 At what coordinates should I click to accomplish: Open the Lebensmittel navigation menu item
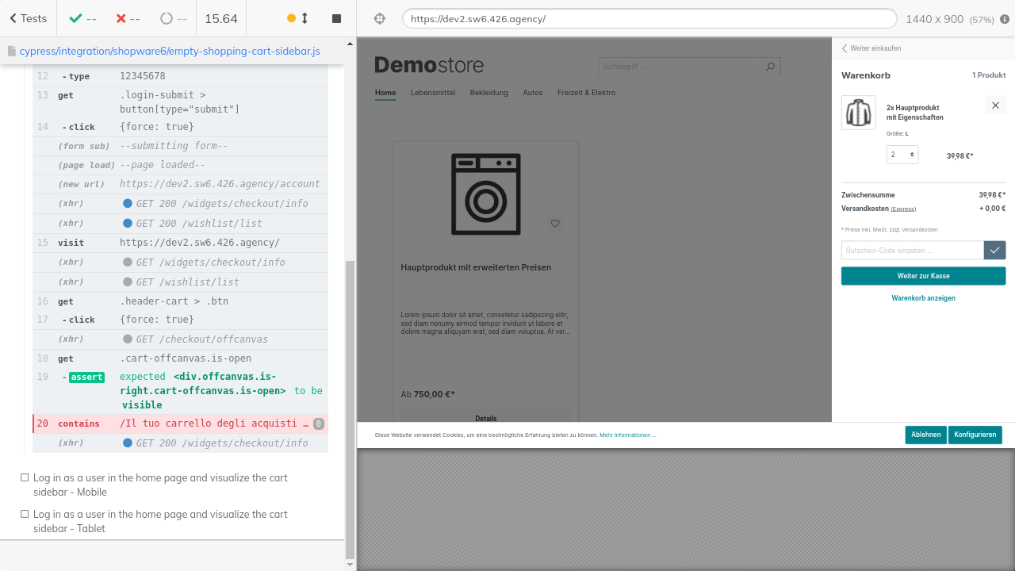(x=433, y=93)
